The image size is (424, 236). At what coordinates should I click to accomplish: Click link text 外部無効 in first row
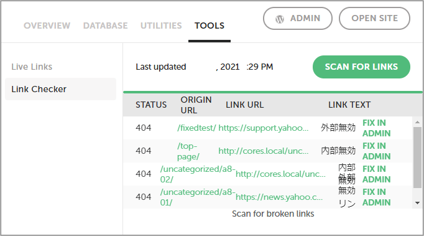(x=338, y=128)
